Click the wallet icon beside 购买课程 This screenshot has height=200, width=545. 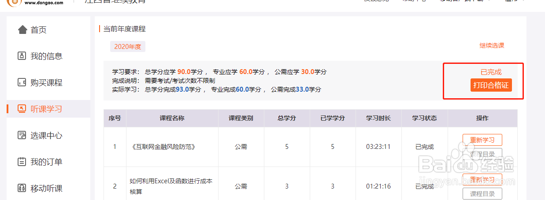click(x=22, y=82)
